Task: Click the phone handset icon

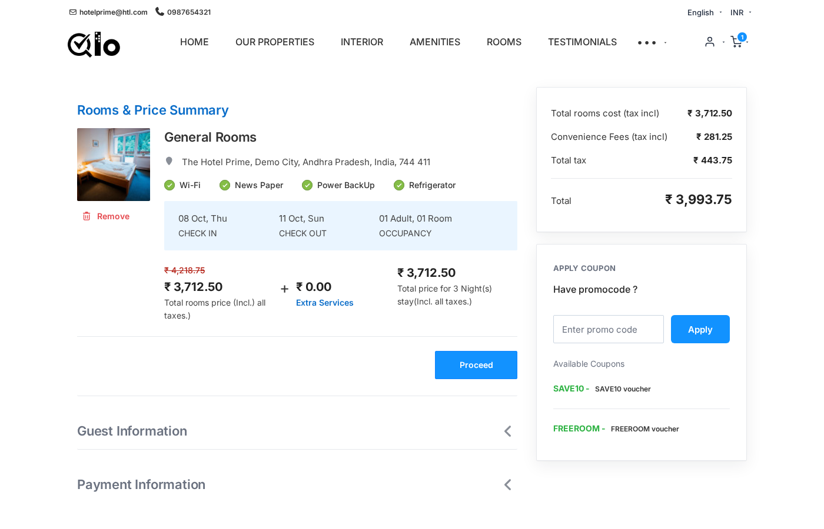Action: coord(160,11)
